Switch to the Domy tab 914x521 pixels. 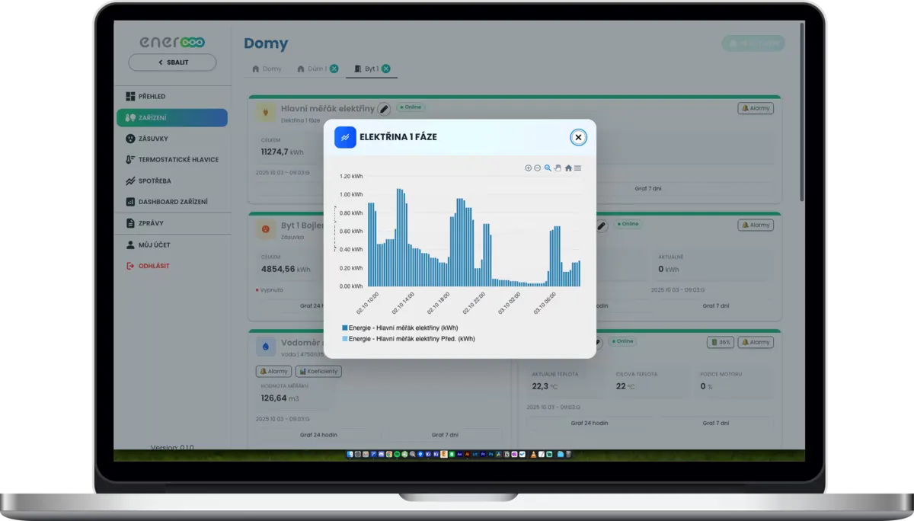267,69
